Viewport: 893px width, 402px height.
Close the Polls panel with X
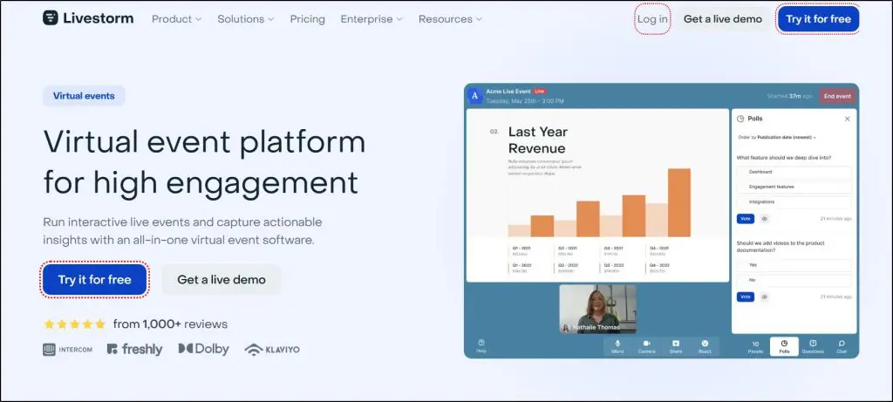pos(847,119)
